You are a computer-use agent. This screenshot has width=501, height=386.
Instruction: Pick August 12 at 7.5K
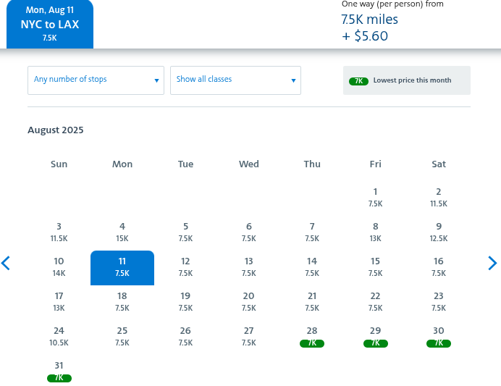point(185,268)
